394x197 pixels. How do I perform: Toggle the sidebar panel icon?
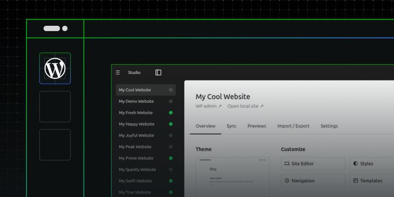click(x=158, y=73)
